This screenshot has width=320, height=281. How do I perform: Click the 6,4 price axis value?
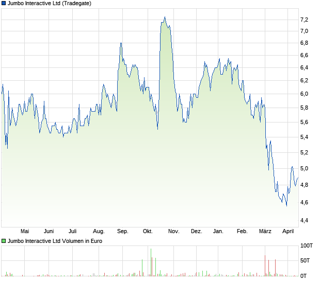point(304,67)
